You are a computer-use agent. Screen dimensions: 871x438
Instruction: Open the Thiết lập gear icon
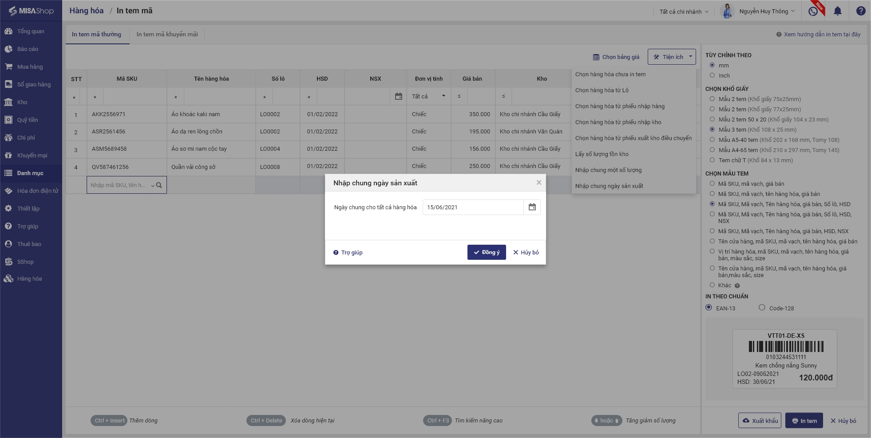[8, 209]
